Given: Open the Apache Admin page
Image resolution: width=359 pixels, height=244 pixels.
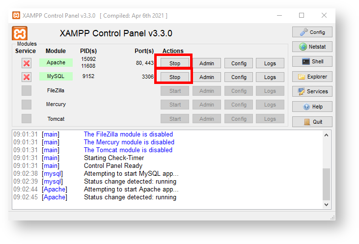Looking at the screenshot, I should pyautogui.click(x=206, y=63).
